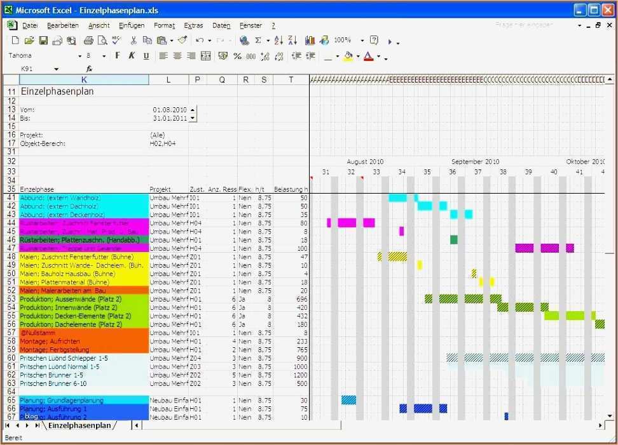The height and width of the screenshot is (445, 618).
Task: Click the AutoSum icon
Action: (259, 40)
